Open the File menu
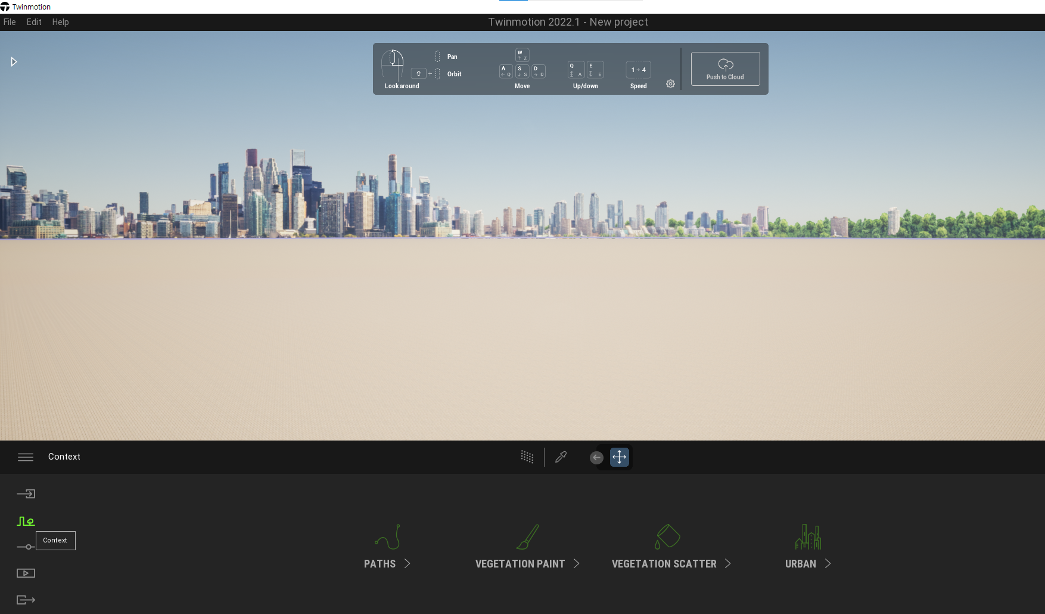1045x614 pixels. coord(10,22)
